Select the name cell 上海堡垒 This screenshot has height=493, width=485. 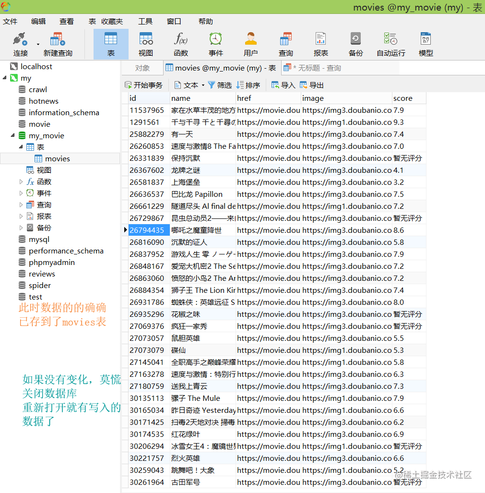[x=203, y=182]
